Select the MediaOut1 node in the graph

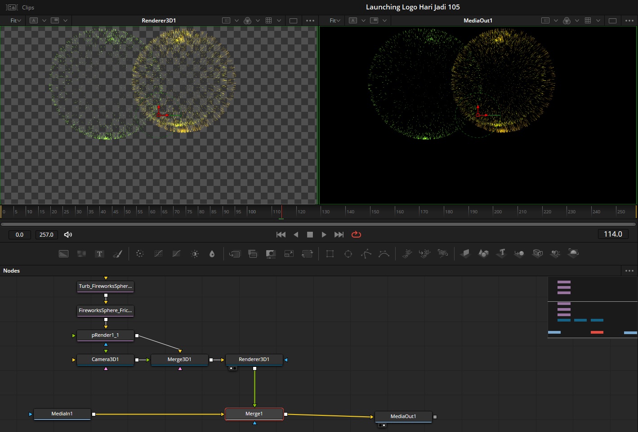point(403,416)
